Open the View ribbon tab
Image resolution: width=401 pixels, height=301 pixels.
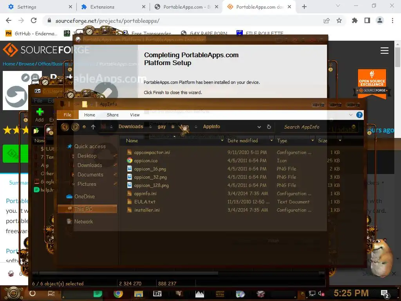pyautogui.click(x=135, y=115)
